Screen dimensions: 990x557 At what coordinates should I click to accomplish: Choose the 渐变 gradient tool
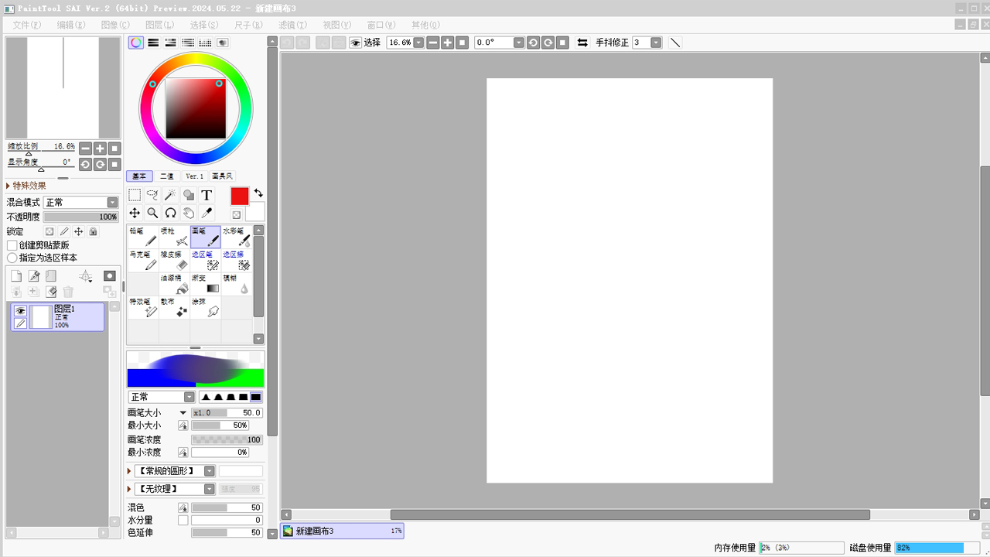coord(206,284)
